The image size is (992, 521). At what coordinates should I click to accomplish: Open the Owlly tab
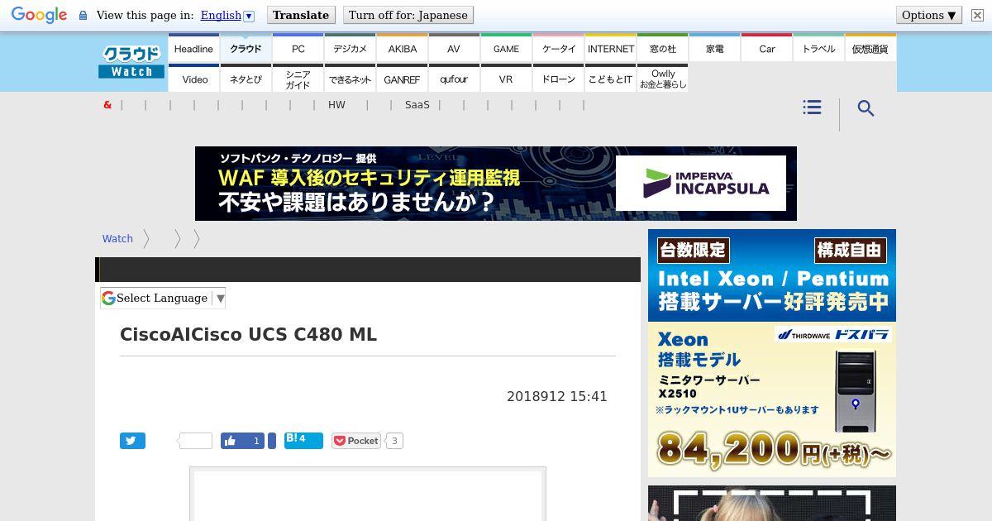[x=663, y=79]
